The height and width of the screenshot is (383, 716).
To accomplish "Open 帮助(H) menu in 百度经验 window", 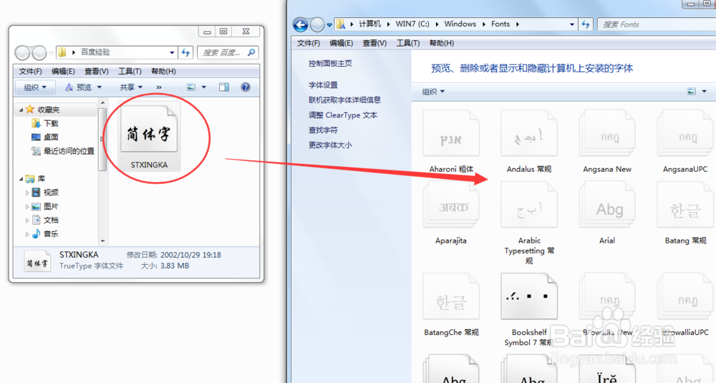I will pyautogui.click(x=163, y=71).
